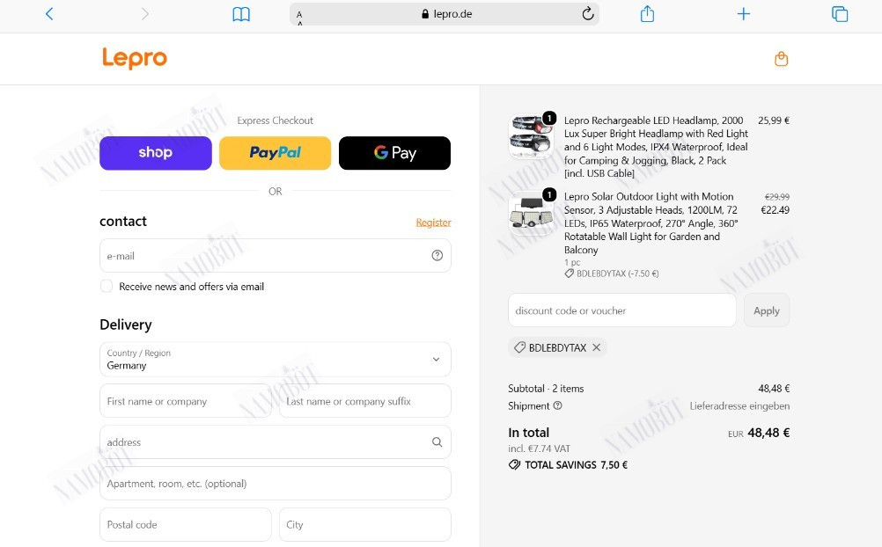Click the lepro.de address bar

[x=445, y=14]
